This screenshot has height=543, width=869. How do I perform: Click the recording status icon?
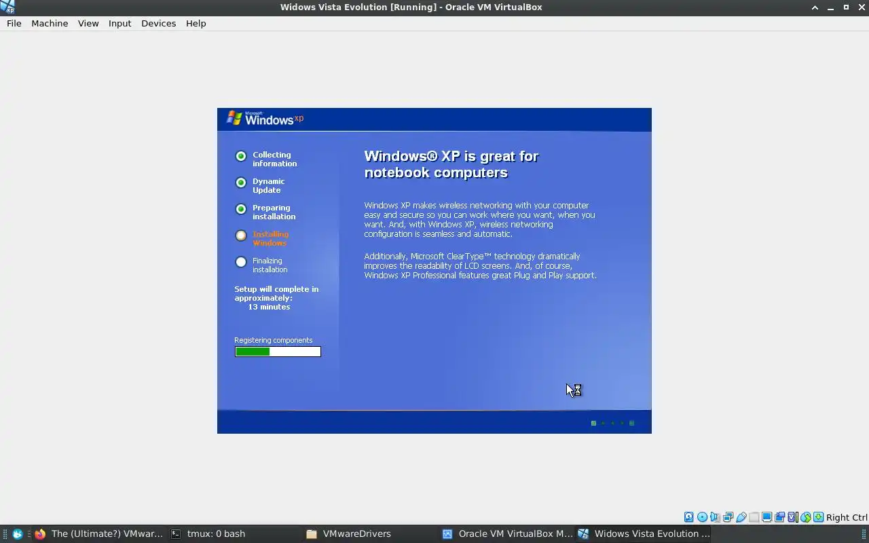point(780,517)
